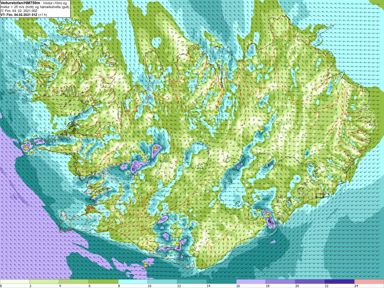Click the legend scale value '10'

(x=149, y=286)
